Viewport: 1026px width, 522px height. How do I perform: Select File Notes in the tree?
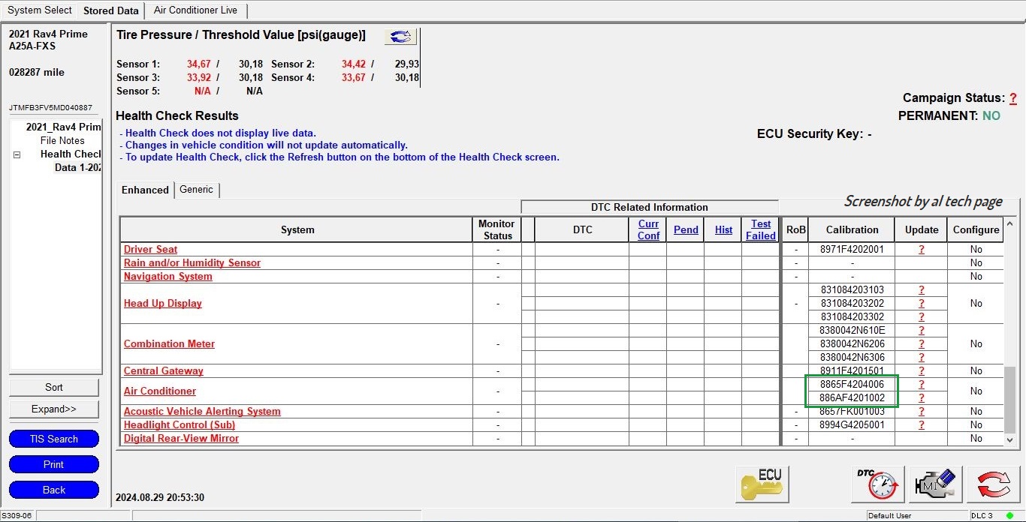[62, 140]
